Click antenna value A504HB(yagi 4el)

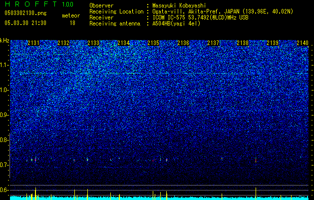click(176, 23)
